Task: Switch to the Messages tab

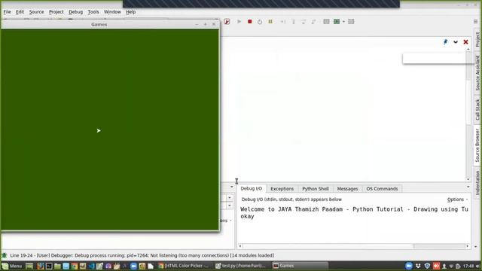Action: point(347,189)
